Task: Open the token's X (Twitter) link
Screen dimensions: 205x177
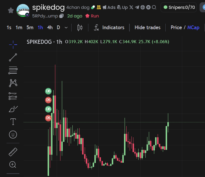Action: coord(131,7)
